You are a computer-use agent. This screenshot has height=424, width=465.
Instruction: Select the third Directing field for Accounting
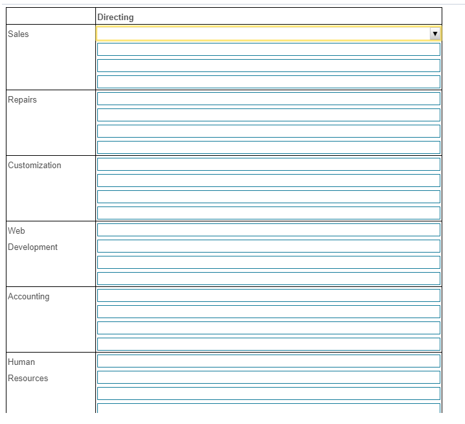pos(268,328)
